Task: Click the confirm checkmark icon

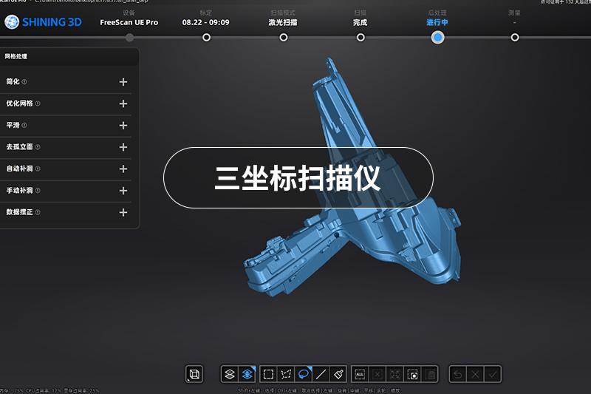Action: point(493,374)
